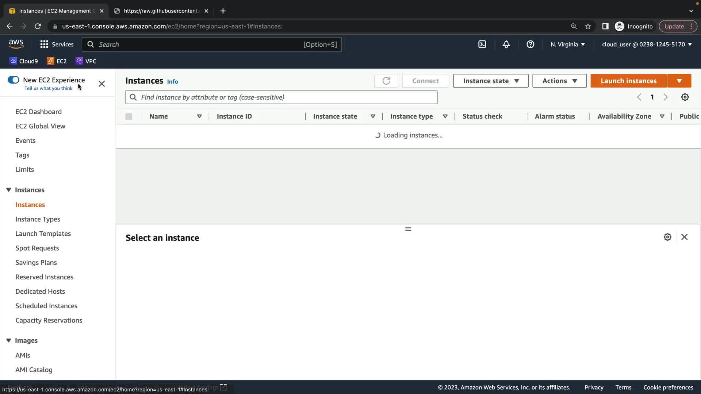This screenshot has height=394, width=701.
Task: Open the Instances Info link
Action: click(172, 82)
